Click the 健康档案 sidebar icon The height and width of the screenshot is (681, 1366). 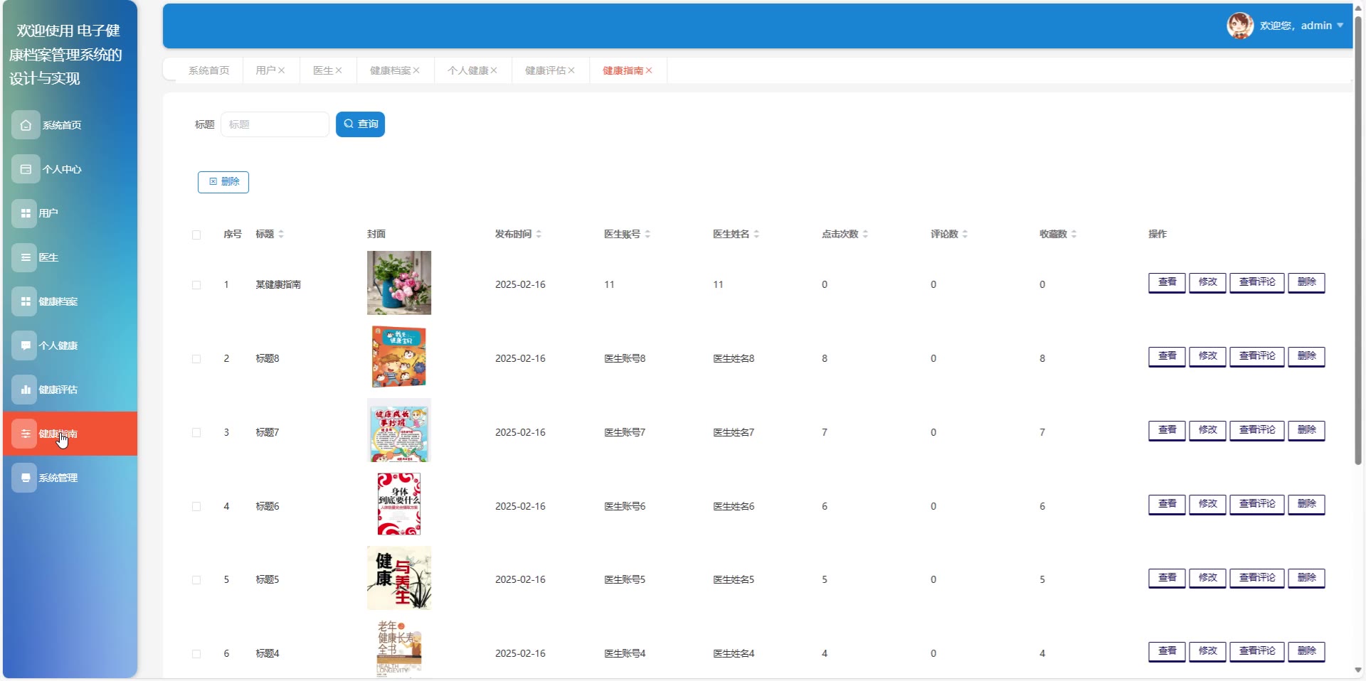pyautogui.click(x=26, y=301)
